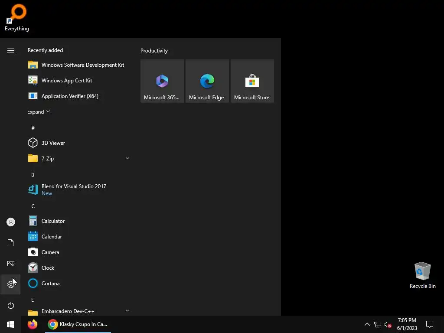444x333 pixels.
Task: Launch the Microsoft Edge tile
Action: point(207,81)
